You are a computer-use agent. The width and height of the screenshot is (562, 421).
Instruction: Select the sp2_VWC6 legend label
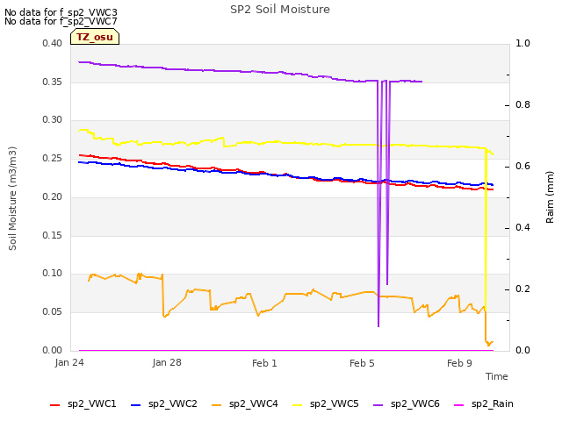coord(415,403)
